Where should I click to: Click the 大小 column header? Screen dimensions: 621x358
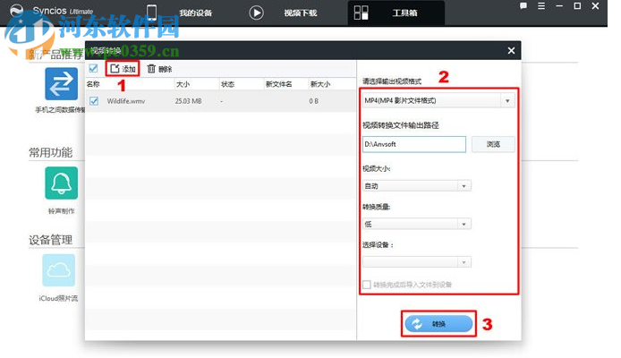[x=183, y=84]
